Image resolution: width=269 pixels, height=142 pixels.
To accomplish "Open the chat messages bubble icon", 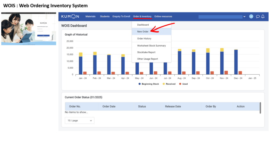I will tap(257, 16).
